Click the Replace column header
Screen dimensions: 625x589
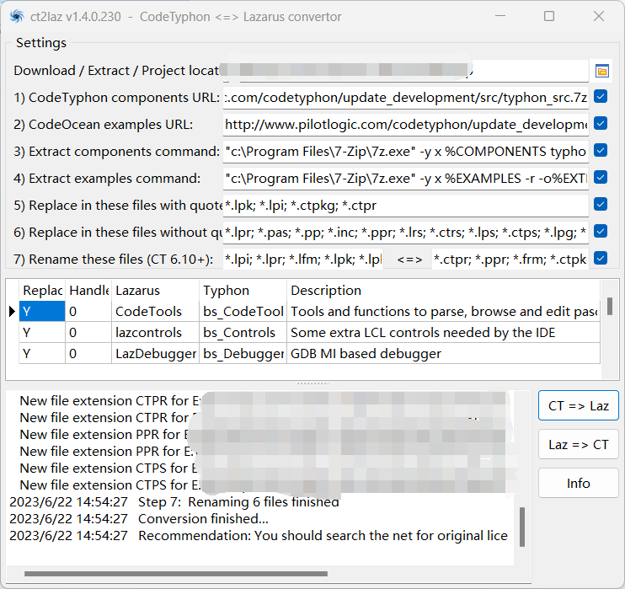point(42,291)
